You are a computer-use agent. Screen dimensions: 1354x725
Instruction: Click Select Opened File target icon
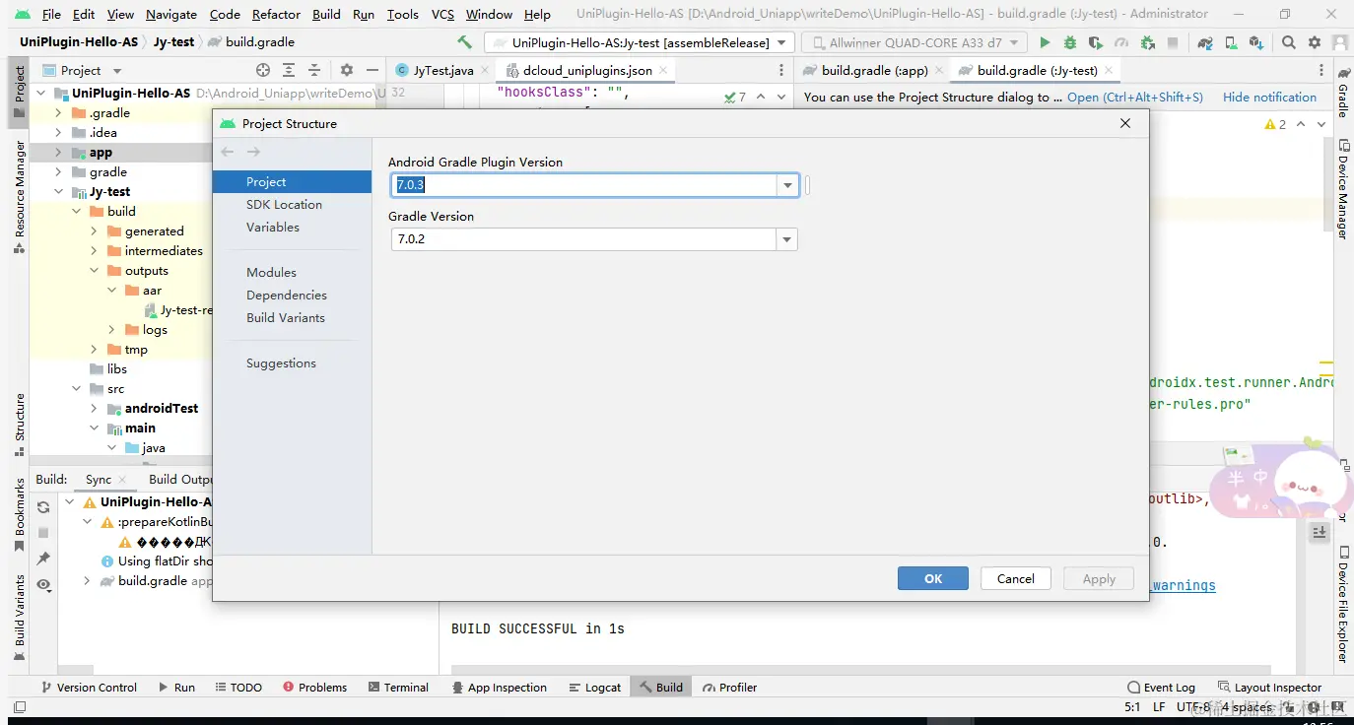click(x=263, y=70)
